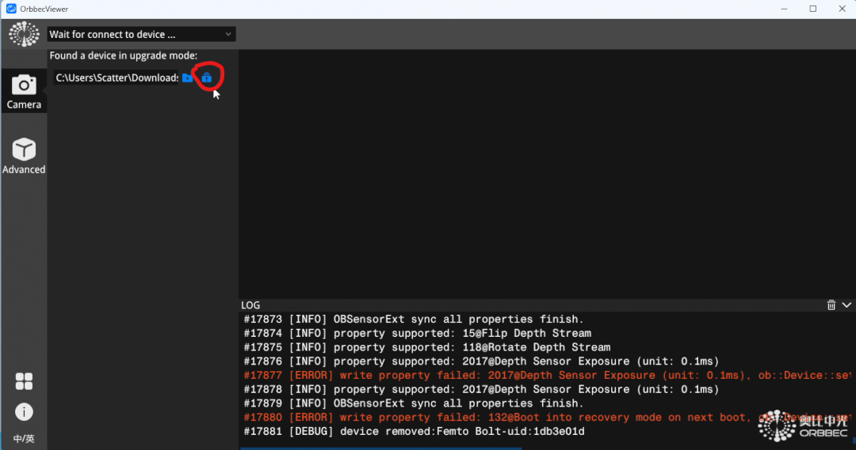856x450 pixels.
Task: Click the LOG panel header label
Action: coord(250,304)
